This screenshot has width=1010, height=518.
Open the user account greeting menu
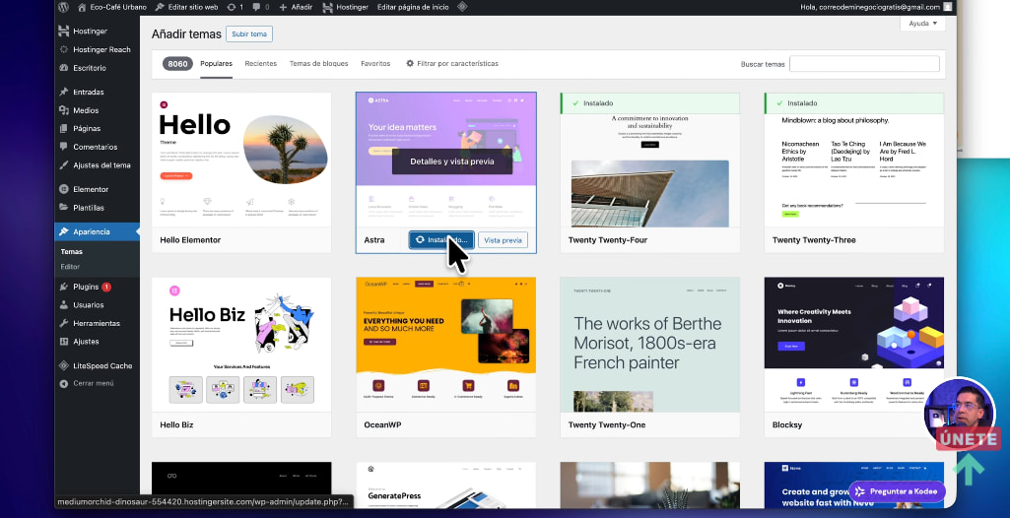(x=876, y=7)
